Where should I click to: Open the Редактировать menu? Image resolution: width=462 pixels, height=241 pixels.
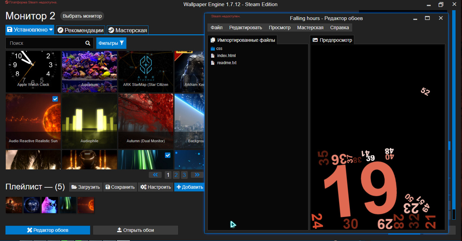(245, 27)
